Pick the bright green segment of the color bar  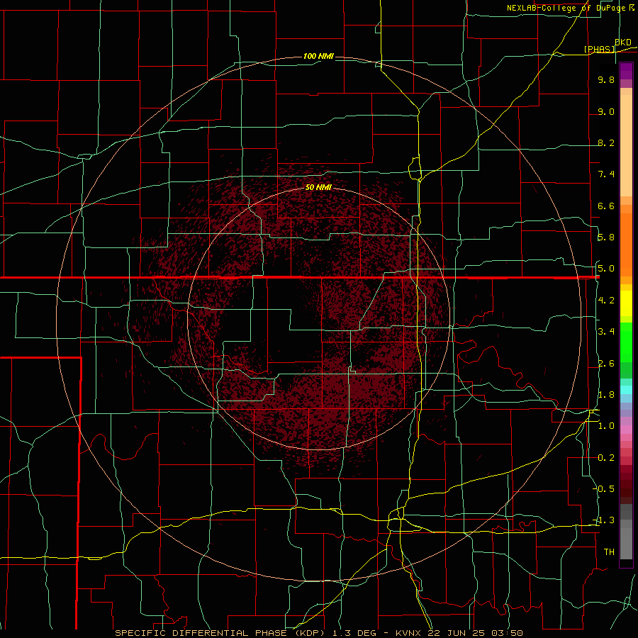[x=626, y=342]
